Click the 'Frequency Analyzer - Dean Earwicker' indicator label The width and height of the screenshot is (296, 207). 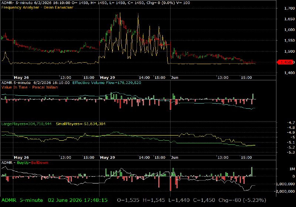coord(37,7)
